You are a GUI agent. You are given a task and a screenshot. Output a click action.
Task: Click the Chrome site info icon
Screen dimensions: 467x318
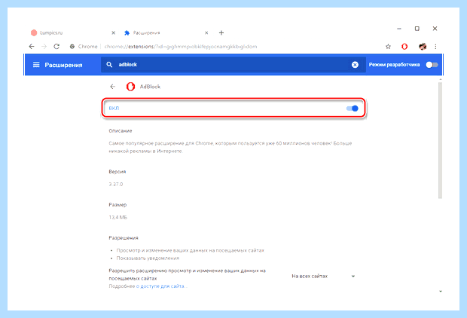(x=72, y=47)
